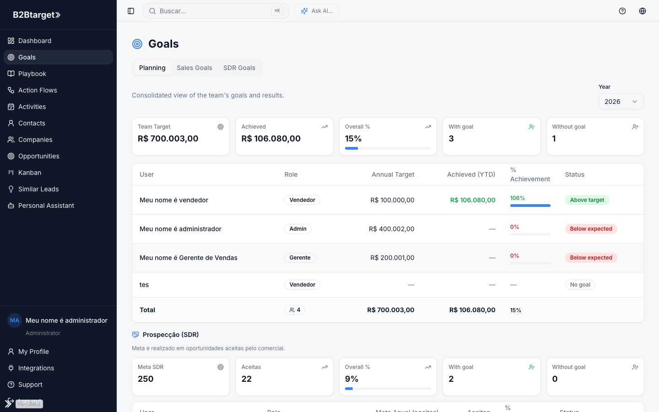Switch to the Planning tab
The width and height of the screenshot is (659, 412).
pyautogui.click(x=152, y=68)
